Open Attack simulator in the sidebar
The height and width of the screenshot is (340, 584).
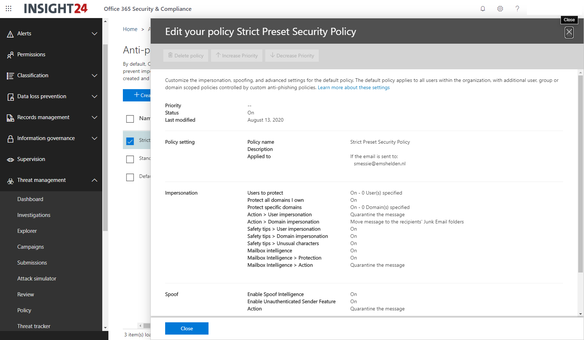(37, 279)
